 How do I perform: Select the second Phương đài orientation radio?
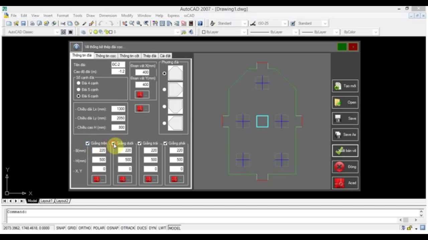(x=164, y=90)
